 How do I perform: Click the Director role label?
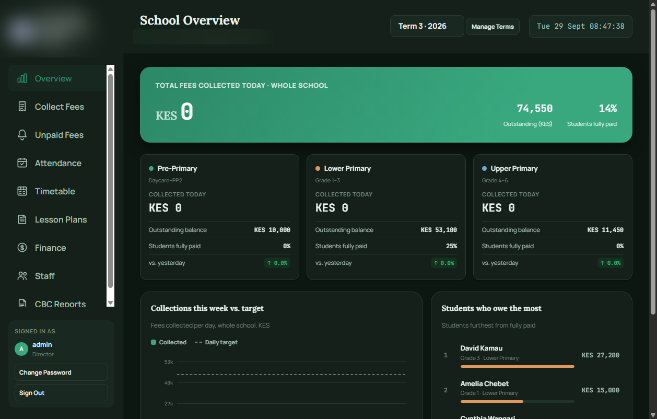point(43,354)
